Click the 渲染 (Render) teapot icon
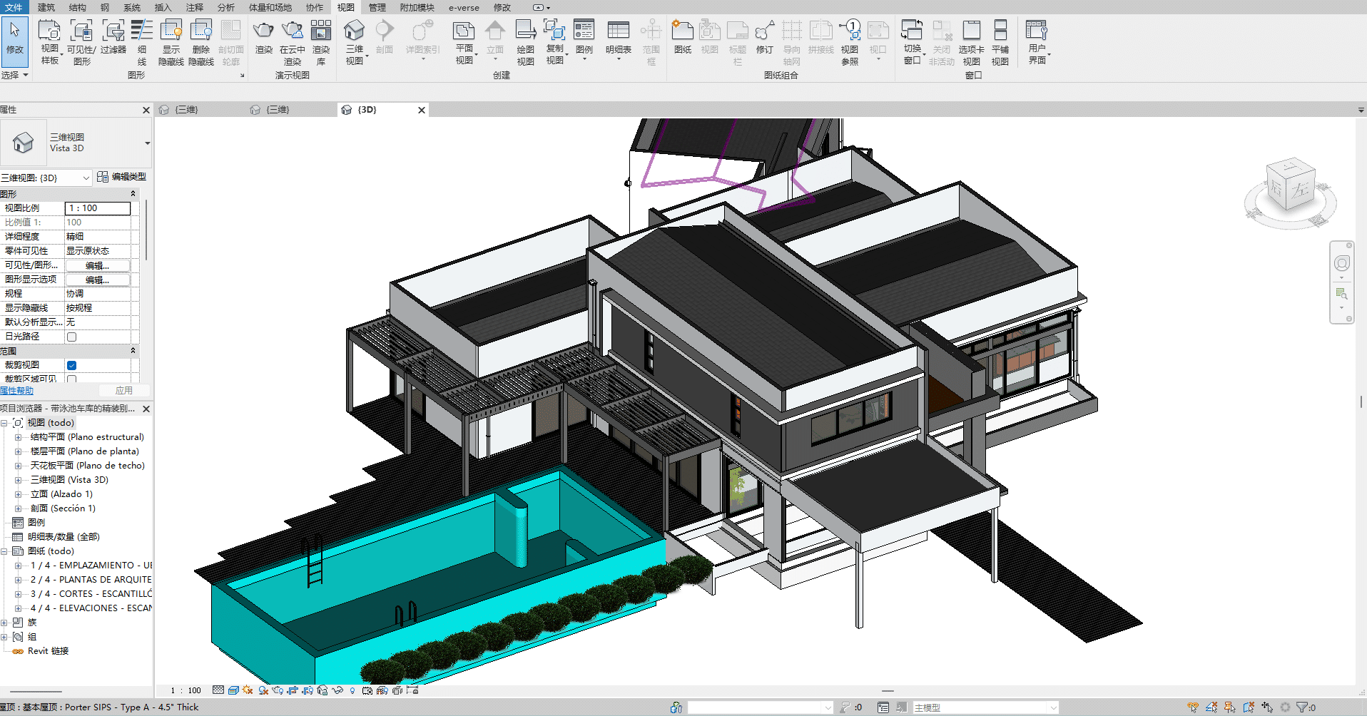The height and width of the screenshot is (716, 1367). (263, 37)
